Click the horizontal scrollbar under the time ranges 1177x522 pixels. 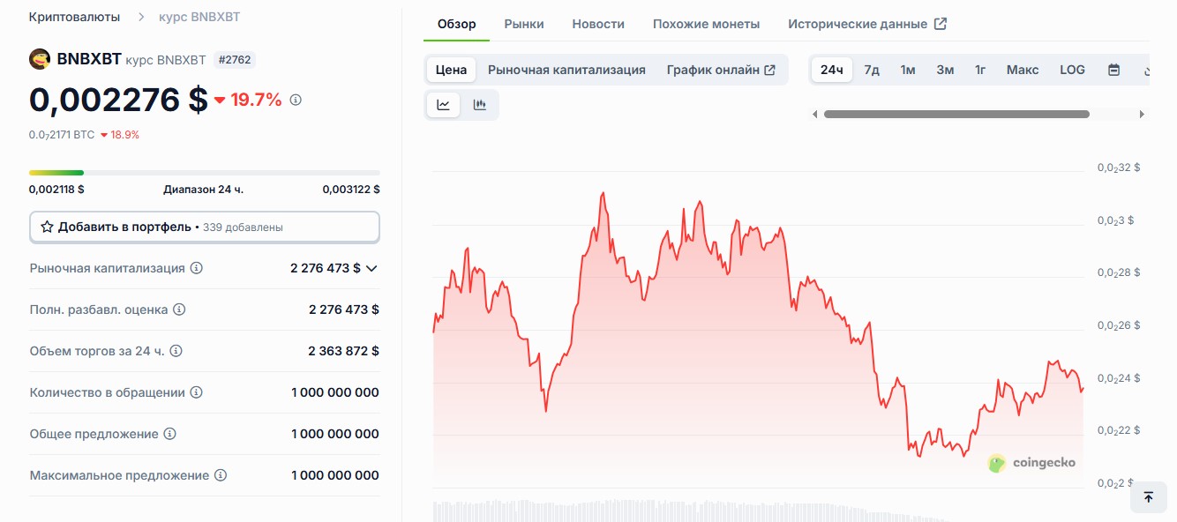(x=956, y=114)
